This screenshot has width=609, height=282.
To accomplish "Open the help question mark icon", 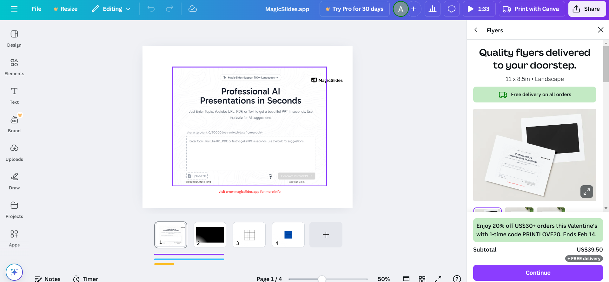I will pyautogui.click(x=457, y=279).
